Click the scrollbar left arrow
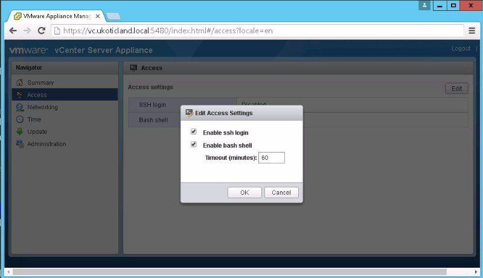Image resolution: width=483 pixels, height=278 pixels. [x=8, y=272]
